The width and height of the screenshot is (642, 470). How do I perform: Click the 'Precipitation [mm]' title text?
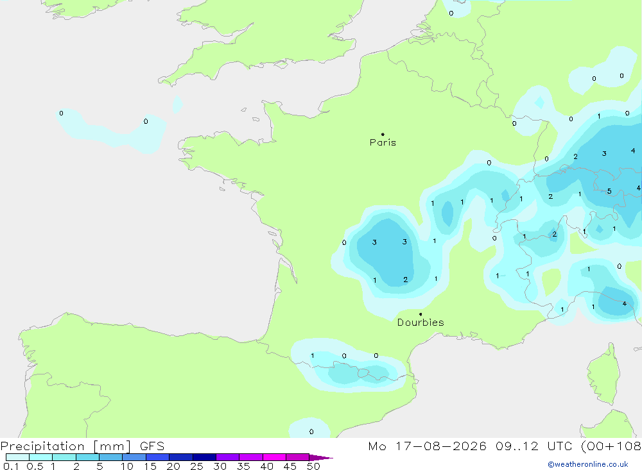click(x=66, y=446)
